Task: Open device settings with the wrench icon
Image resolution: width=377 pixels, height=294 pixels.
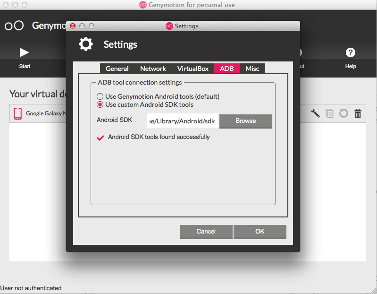Action: (315, 113)
